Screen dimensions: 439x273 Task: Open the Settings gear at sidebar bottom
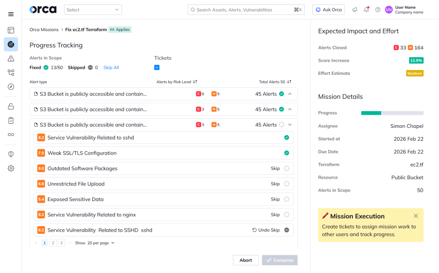[x=11, y=168]
